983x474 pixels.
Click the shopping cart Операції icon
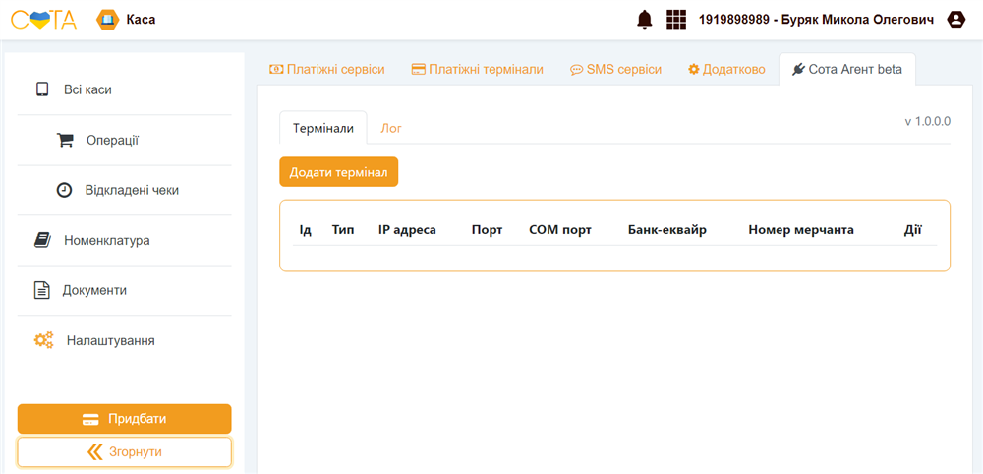pos(65,140)
